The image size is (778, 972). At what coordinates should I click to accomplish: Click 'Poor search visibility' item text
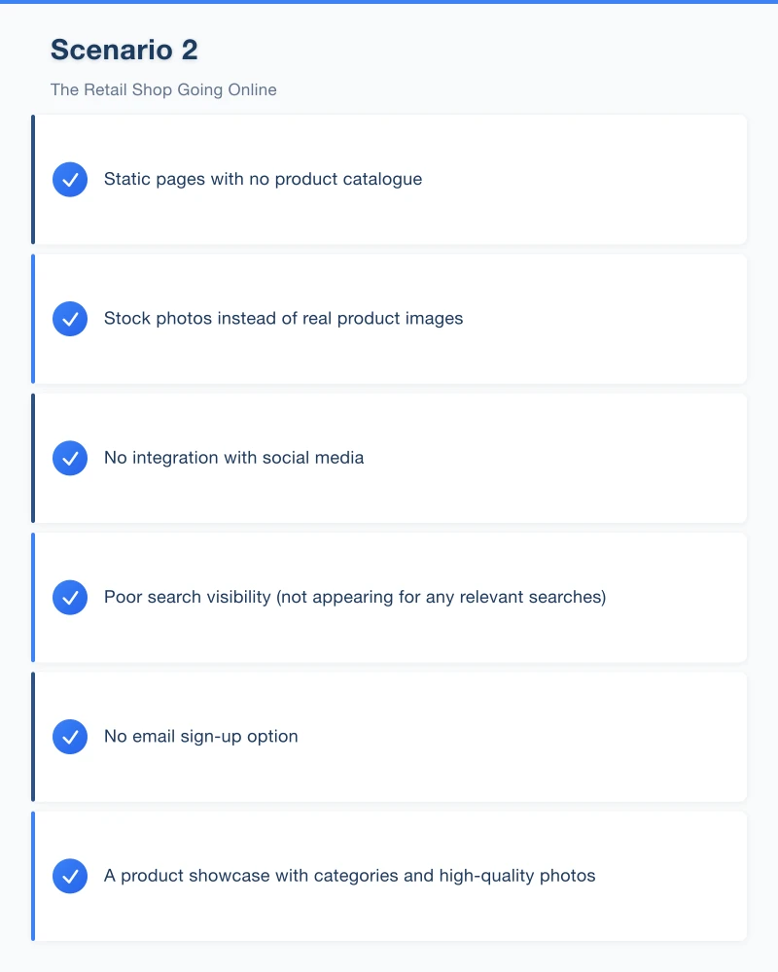click(354, 597)
